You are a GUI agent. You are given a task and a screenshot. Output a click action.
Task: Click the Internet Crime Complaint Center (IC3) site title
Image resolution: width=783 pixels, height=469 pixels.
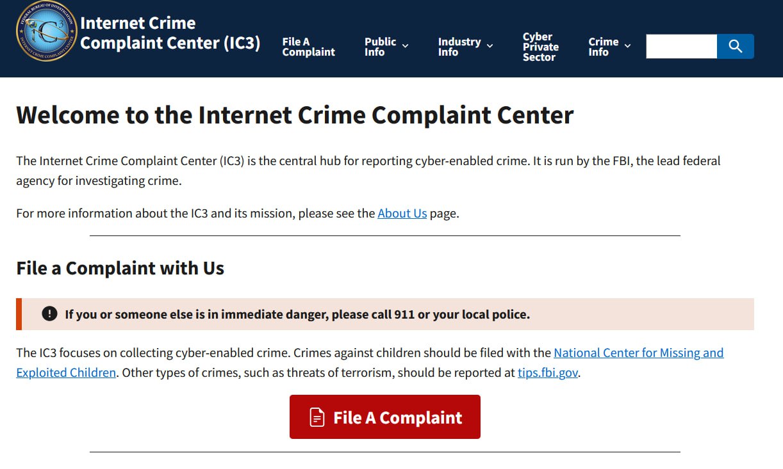pyautogui.click(x=170, y=33)
